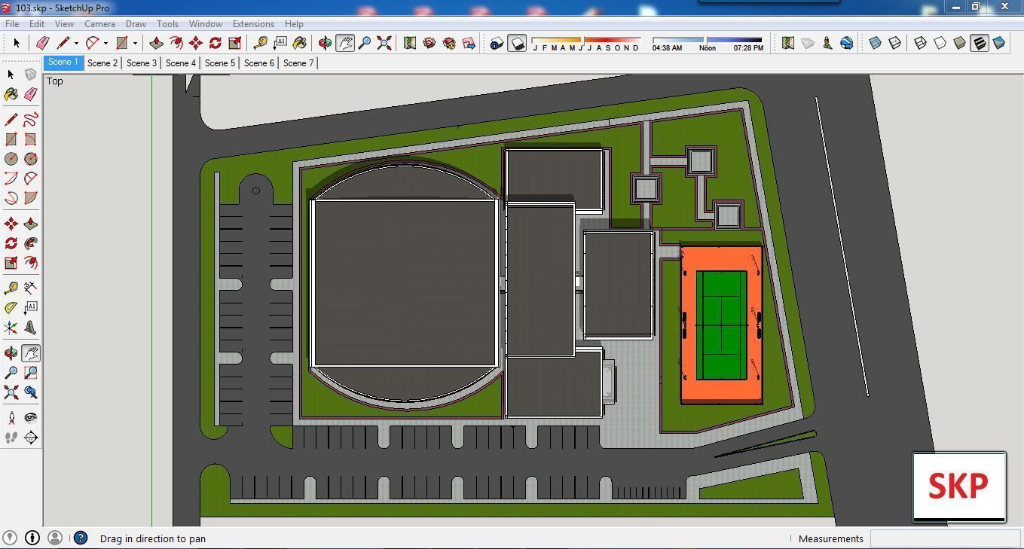Image resolution: width=1024 pixels, height=549 pixels.
Task: Open the Draw menu
Action: pyautogui.click(x=136, y=24)
